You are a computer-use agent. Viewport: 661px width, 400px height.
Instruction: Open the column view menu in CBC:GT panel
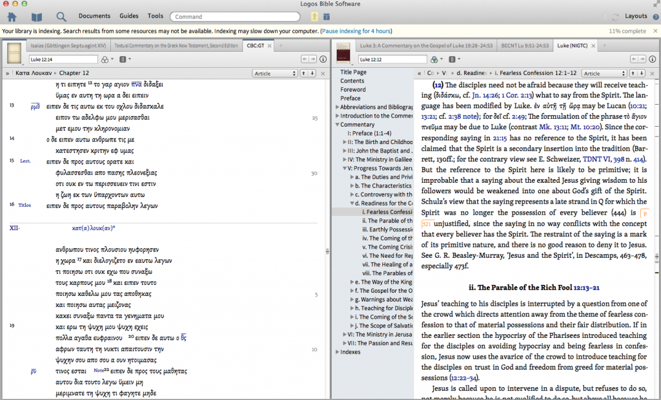tap(125, 59)
